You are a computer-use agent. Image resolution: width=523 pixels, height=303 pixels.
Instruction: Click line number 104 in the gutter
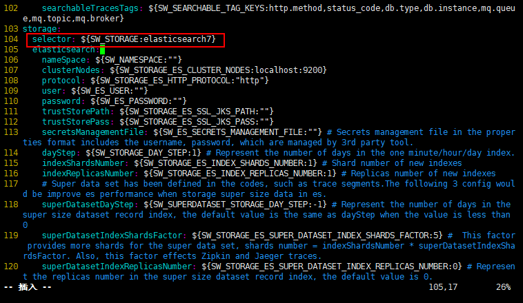click(11, 39)
